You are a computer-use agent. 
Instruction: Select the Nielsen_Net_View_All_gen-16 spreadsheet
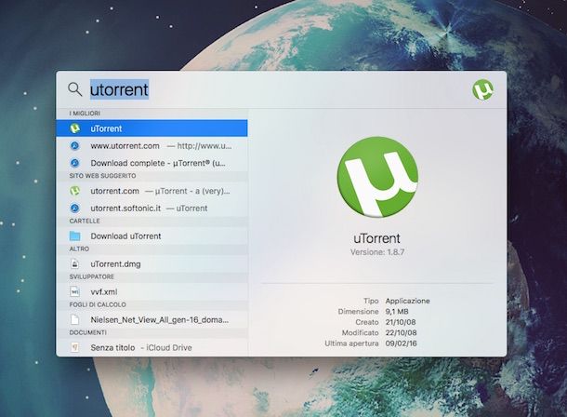[152, 319]
